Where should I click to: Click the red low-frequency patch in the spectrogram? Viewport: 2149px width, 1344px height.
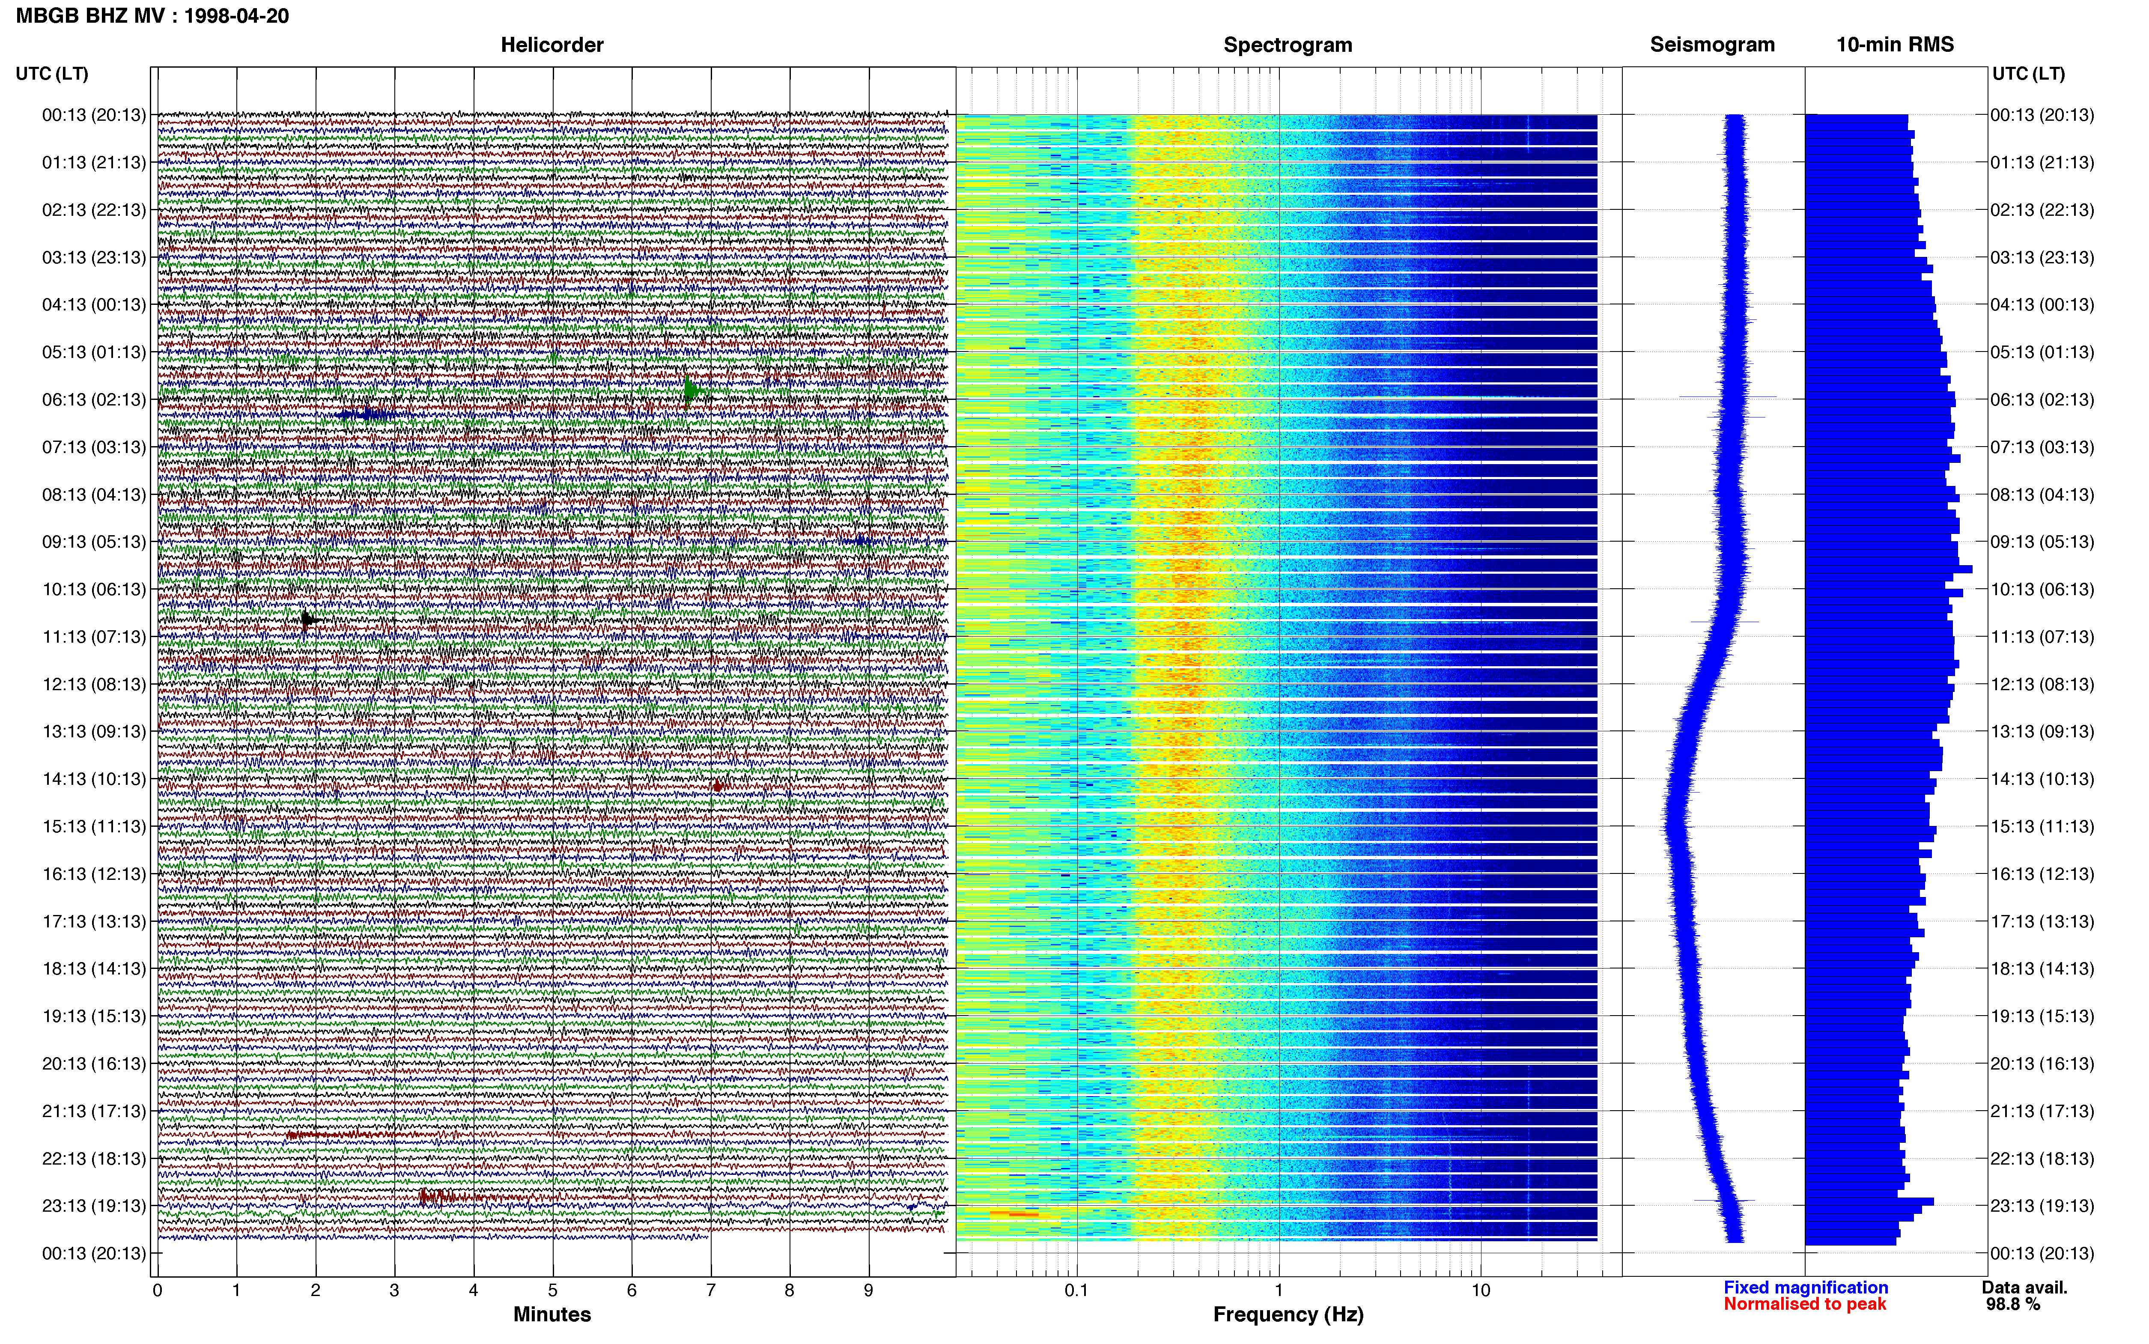[x=1014, y=1213]
